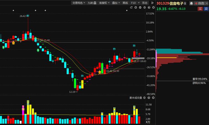Close the 麦米成交量 volume panel
The width and height of the screenshot is (209, 125).
pyautogui.click(x=153, y=98)
